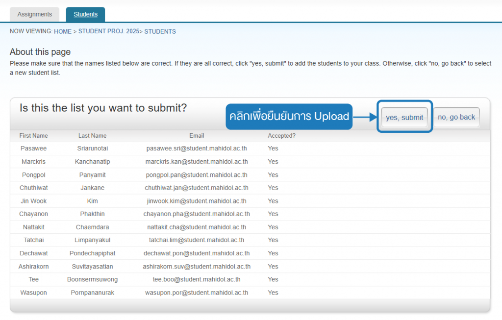This screenshot has height=320, width=502.
Task: Click the "no, go back" button
Action: pyautogui.click(x=456, y=117)
